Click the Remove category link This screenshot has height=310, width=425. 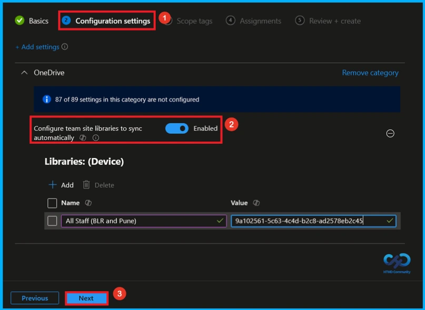[370, 73]
